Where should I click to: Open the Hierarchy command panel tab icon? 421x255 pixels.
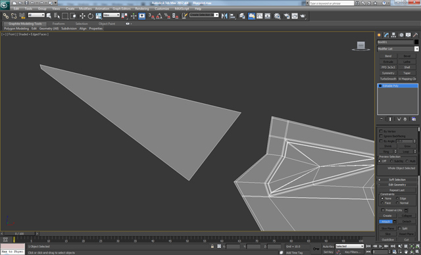click(393, 35)
